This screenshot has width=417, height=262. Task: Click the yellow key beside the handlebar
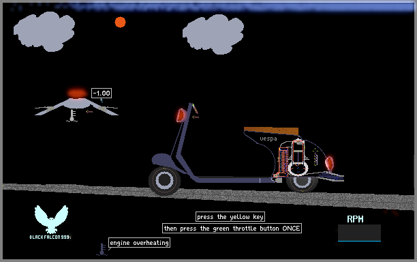(x=196, y=117)
